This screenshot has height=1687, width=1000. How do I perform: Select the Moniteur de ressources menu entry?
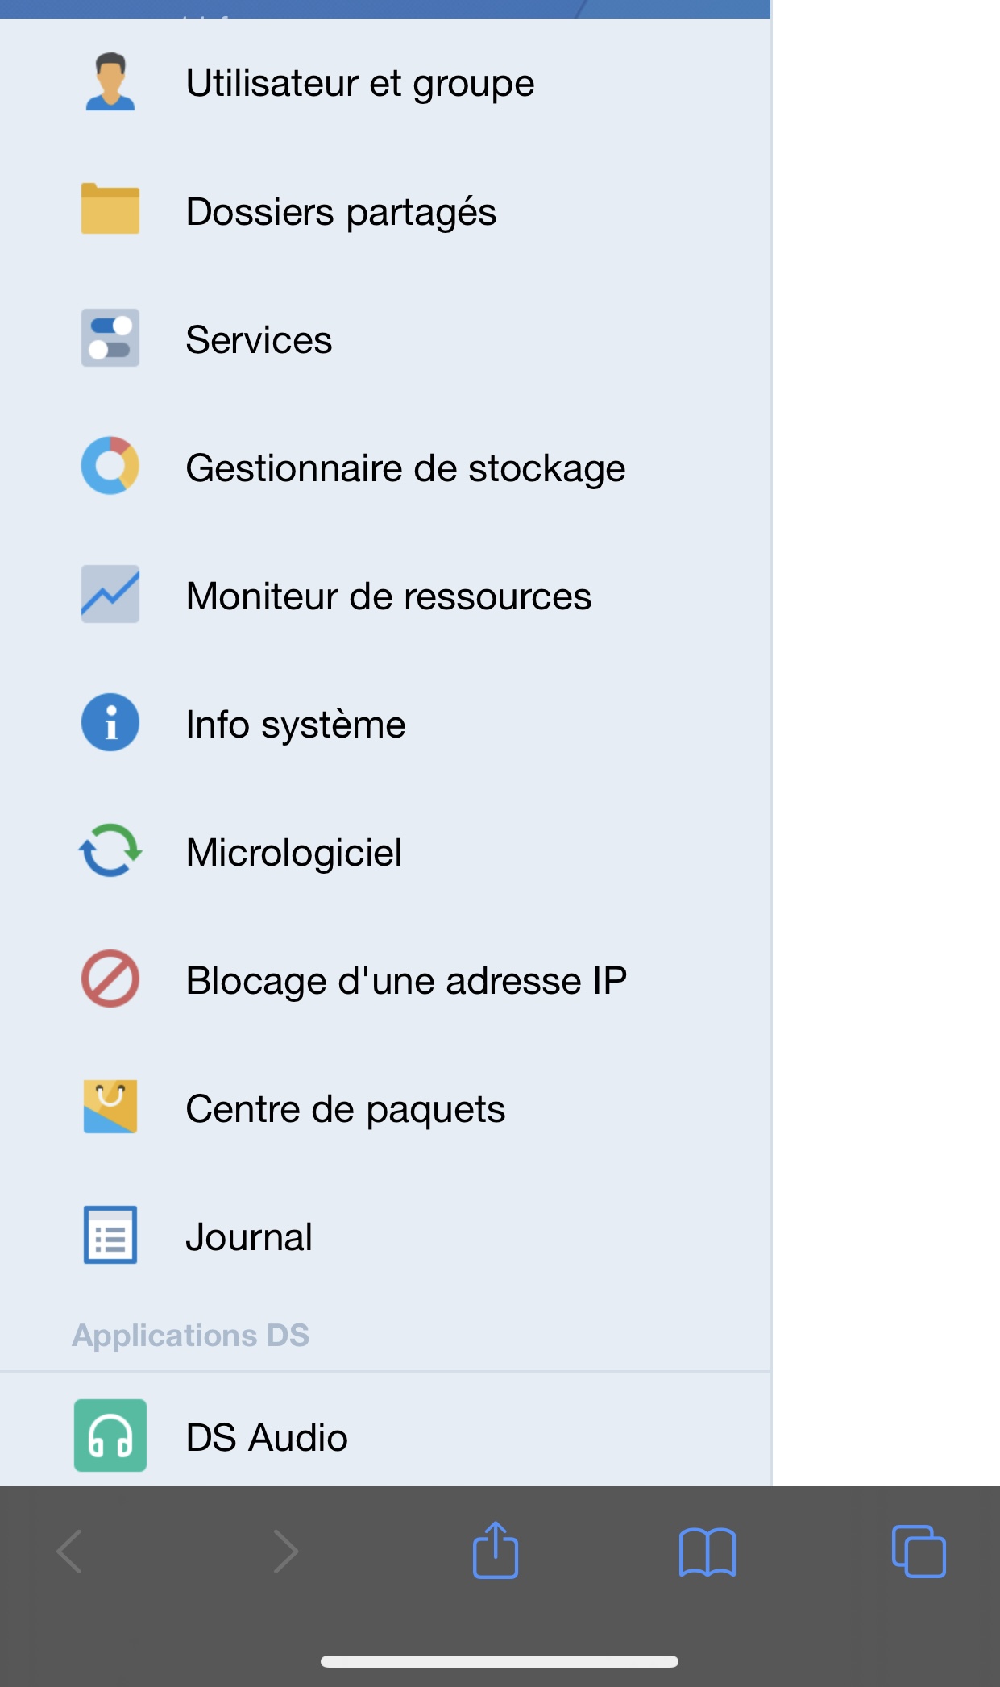pyautogui.click(x=388, y=596)
